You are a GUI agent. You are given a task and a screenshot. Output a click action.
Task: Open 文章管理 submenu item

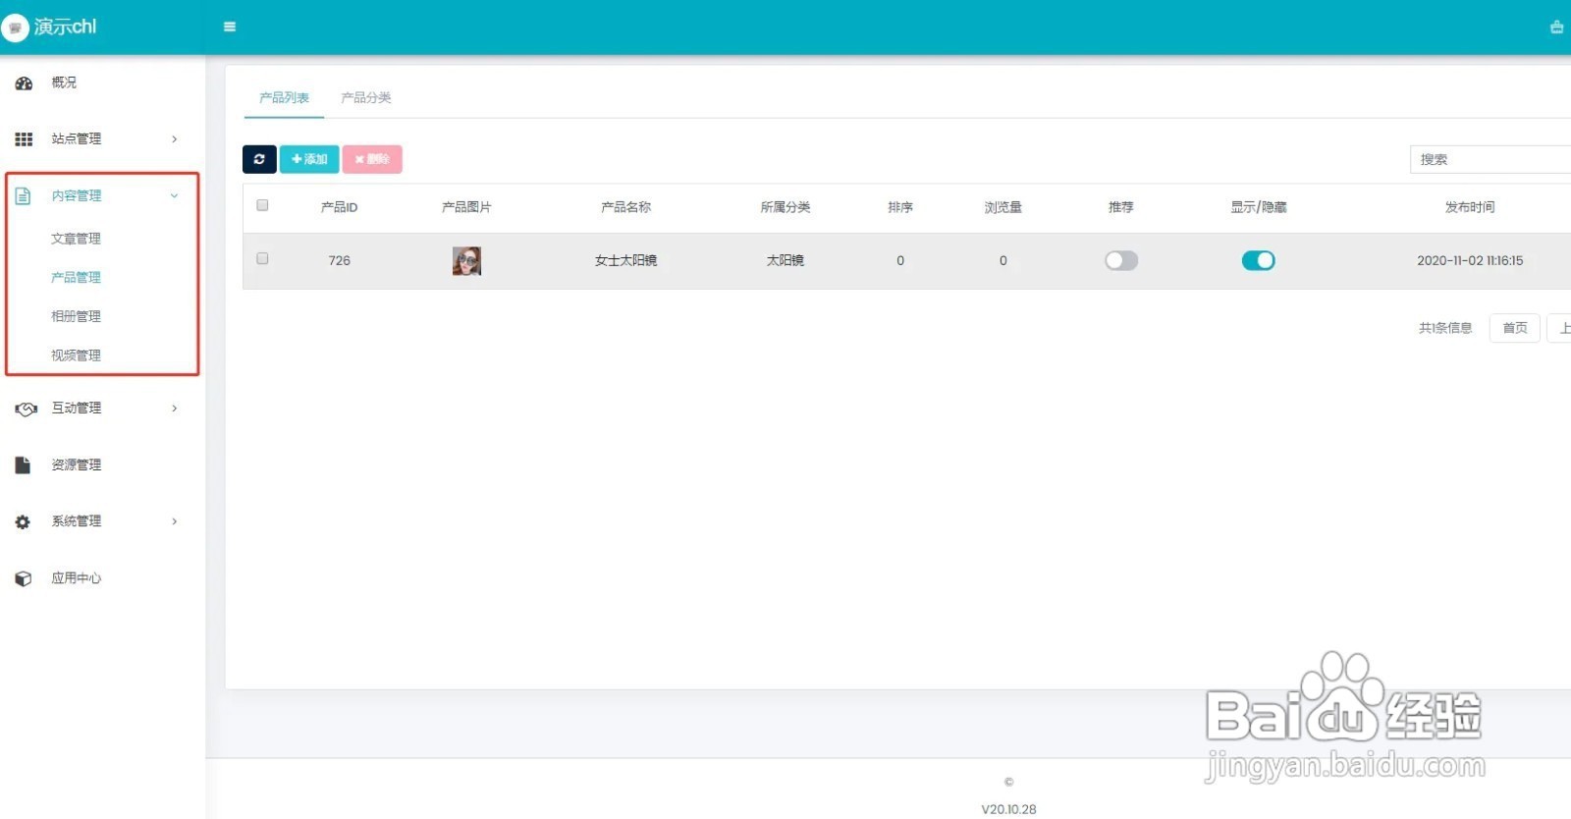[x=76, y=239]
